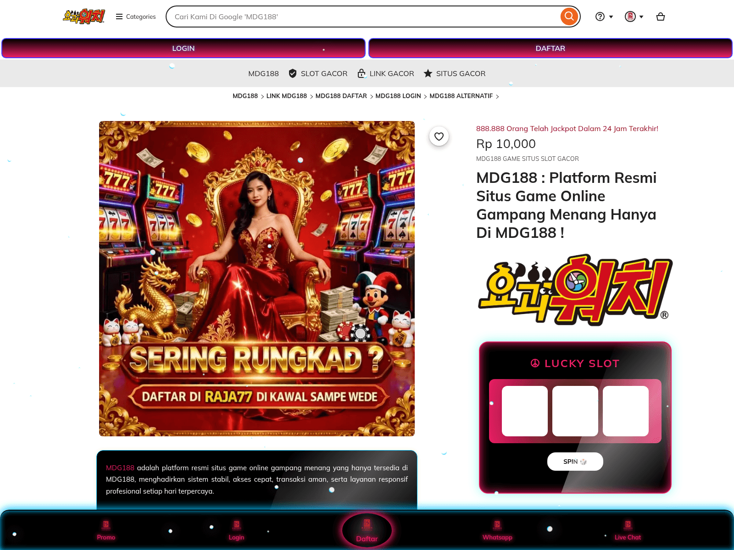This screenshot has width=734, height=550.
Task: Click into the search input field
Action: point(362,17)
